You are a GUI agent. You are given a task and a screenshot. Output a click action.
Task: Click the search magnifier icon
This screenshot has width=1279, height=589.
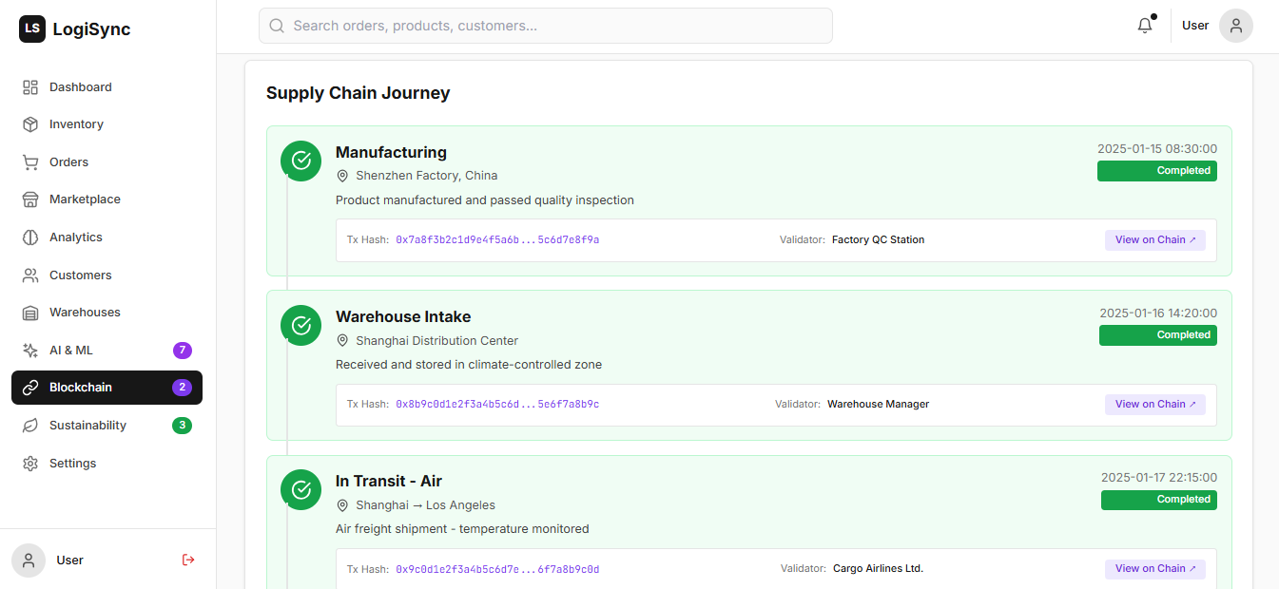tap(277, 26)
